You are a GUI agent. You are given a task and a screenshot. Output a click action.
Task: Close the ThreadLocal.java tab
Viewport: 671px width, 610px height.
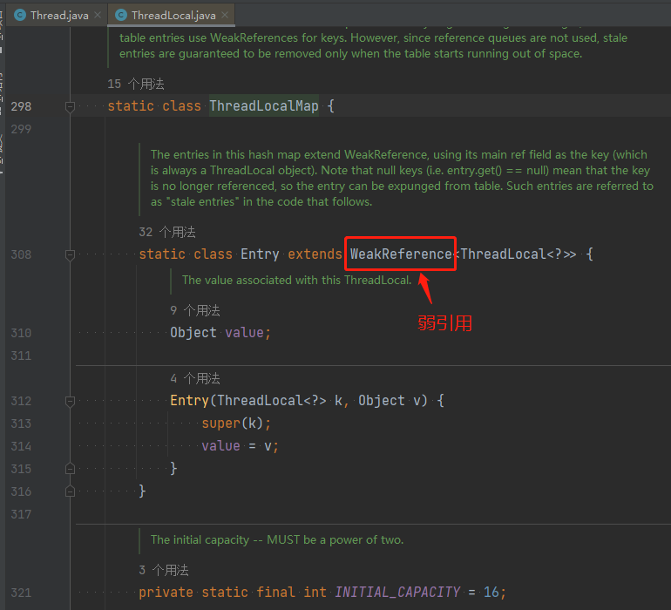pos(225,16)
